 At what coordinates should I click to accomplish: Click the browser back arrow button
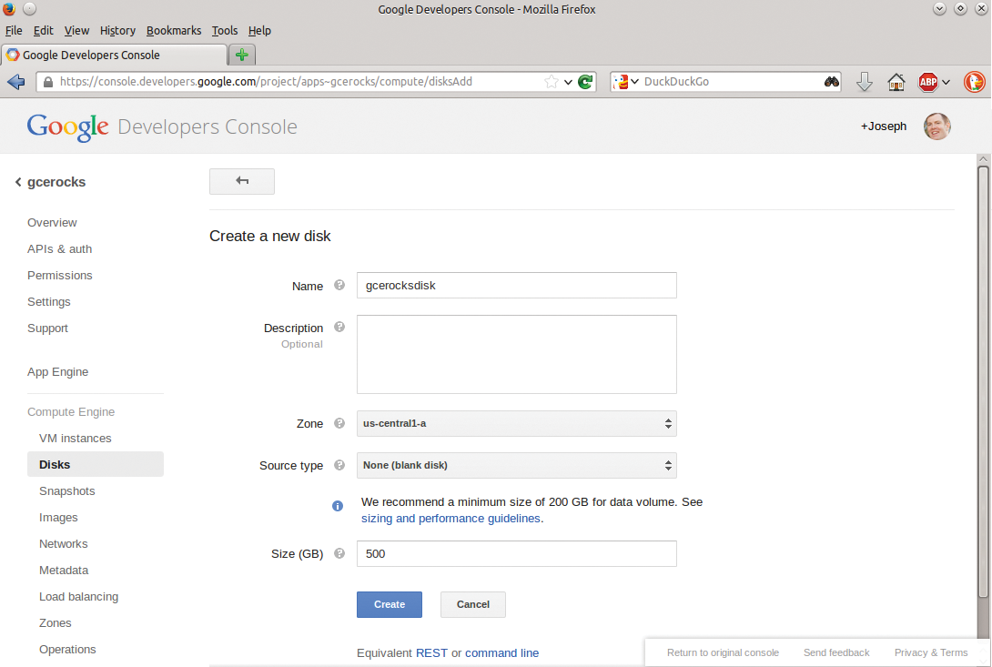click(x=15, y=82)
